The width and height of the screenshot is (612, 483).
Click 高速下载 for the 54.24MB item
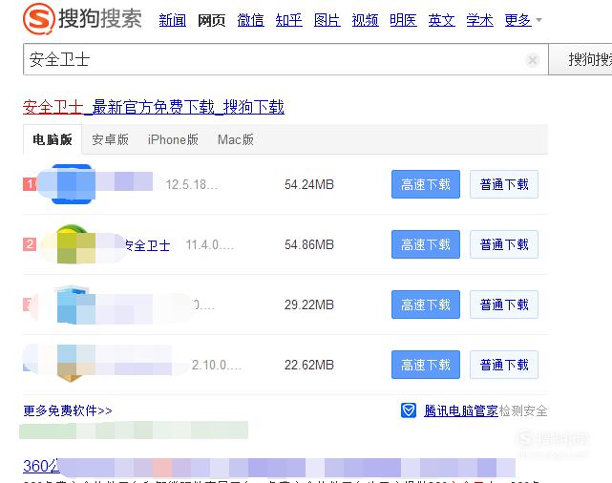pos(426,184)
